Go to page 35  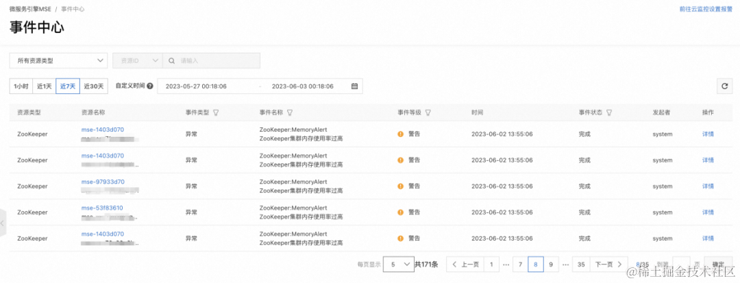point(581,264)
